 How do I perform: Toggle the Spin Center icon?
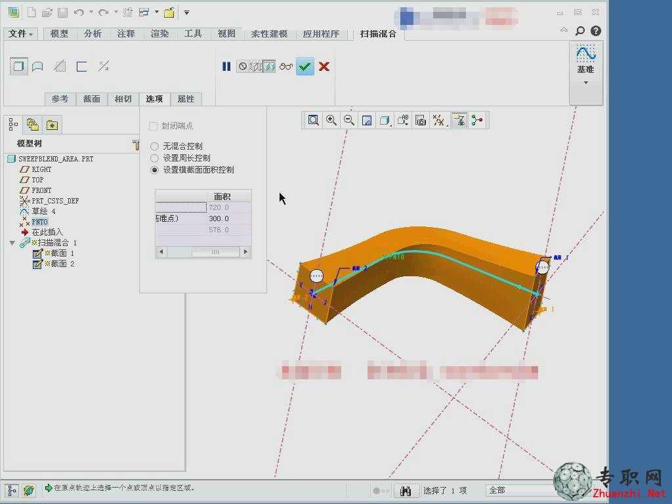[x=477, y=121]
